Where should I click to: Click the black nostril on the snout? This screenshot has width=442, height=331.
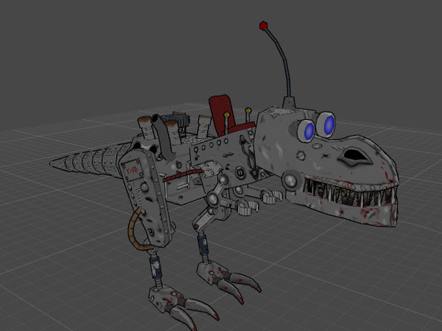click(354, 155)
